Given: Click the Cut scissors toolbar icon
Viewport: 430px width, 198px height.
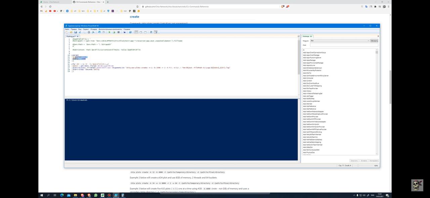Looking at the screenshot, I should [x=80, y=32].
